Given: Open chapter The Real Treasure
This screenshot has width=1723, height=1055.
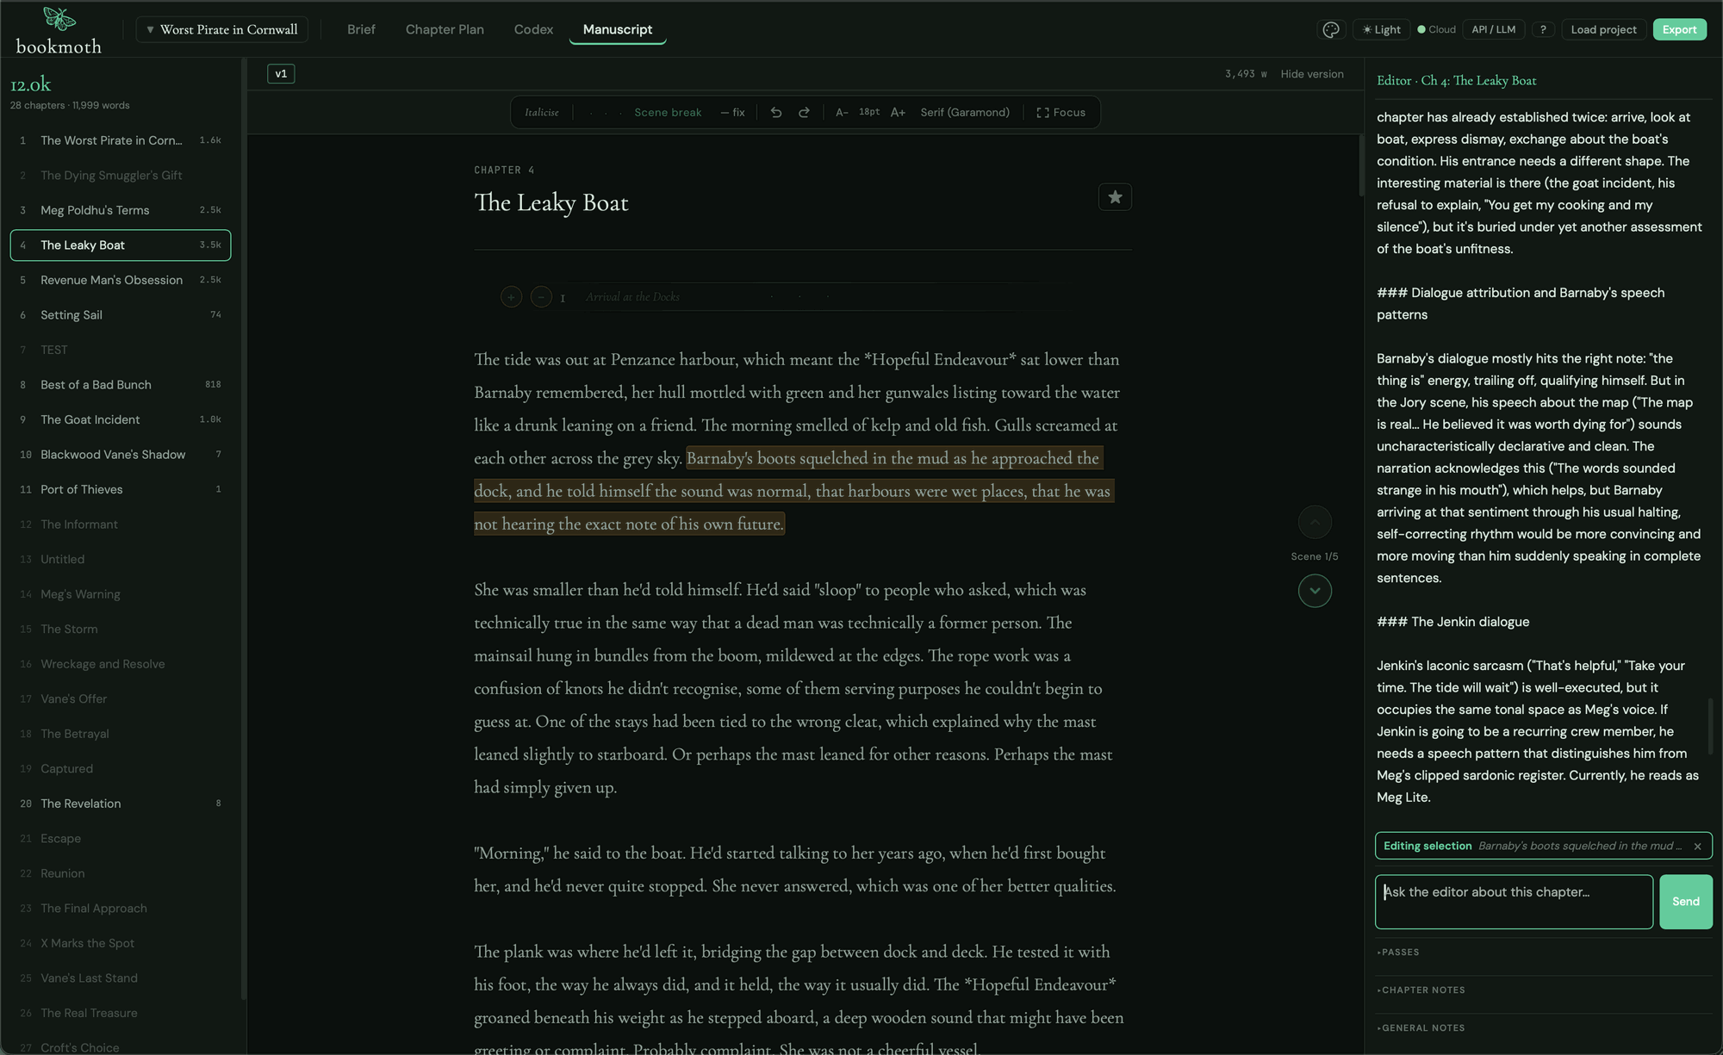Looking at the screenshot, I should [x=121, y=1013].
